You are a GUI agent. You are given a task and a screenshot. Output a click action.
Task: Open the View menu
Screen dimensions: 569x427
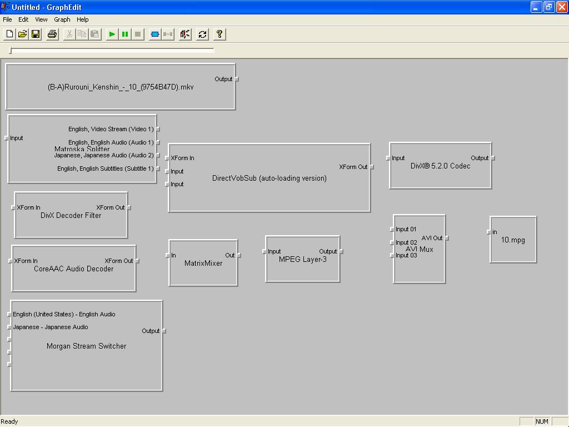pyautogui.click(x=41, y=19)
